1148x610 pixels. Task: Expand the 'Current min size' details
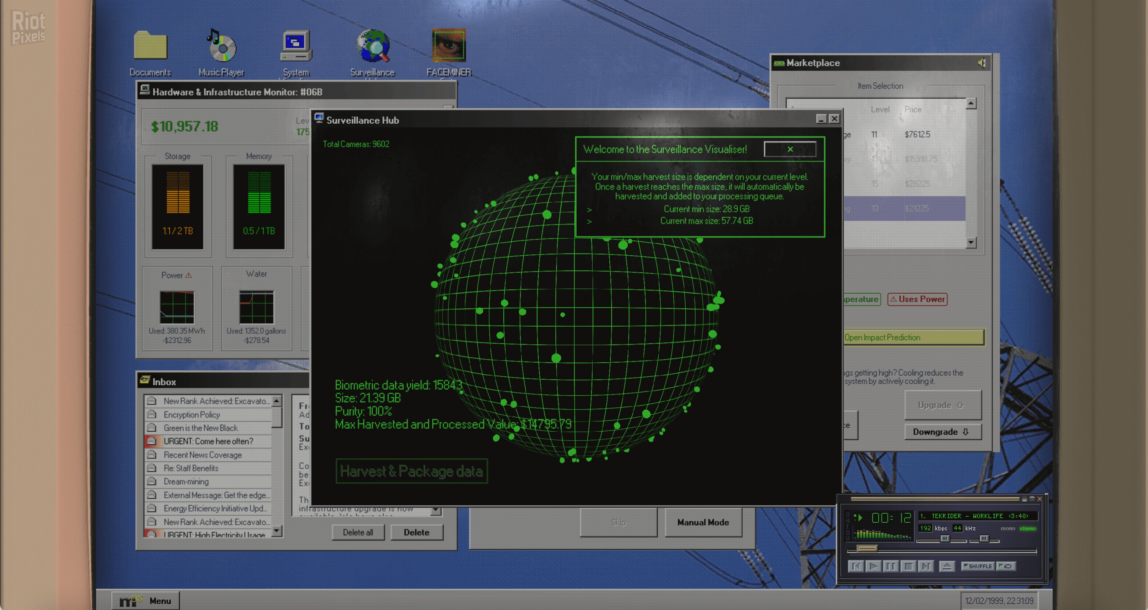coord(589,209)
